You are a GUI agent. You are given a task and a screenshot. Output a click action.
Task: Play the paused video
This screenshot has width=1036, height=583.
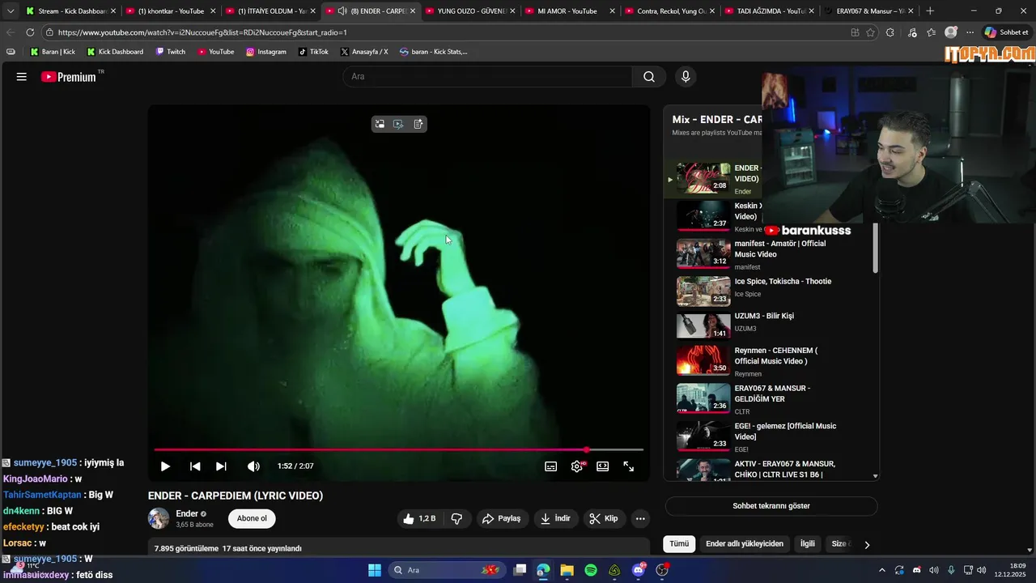[165, 466]
